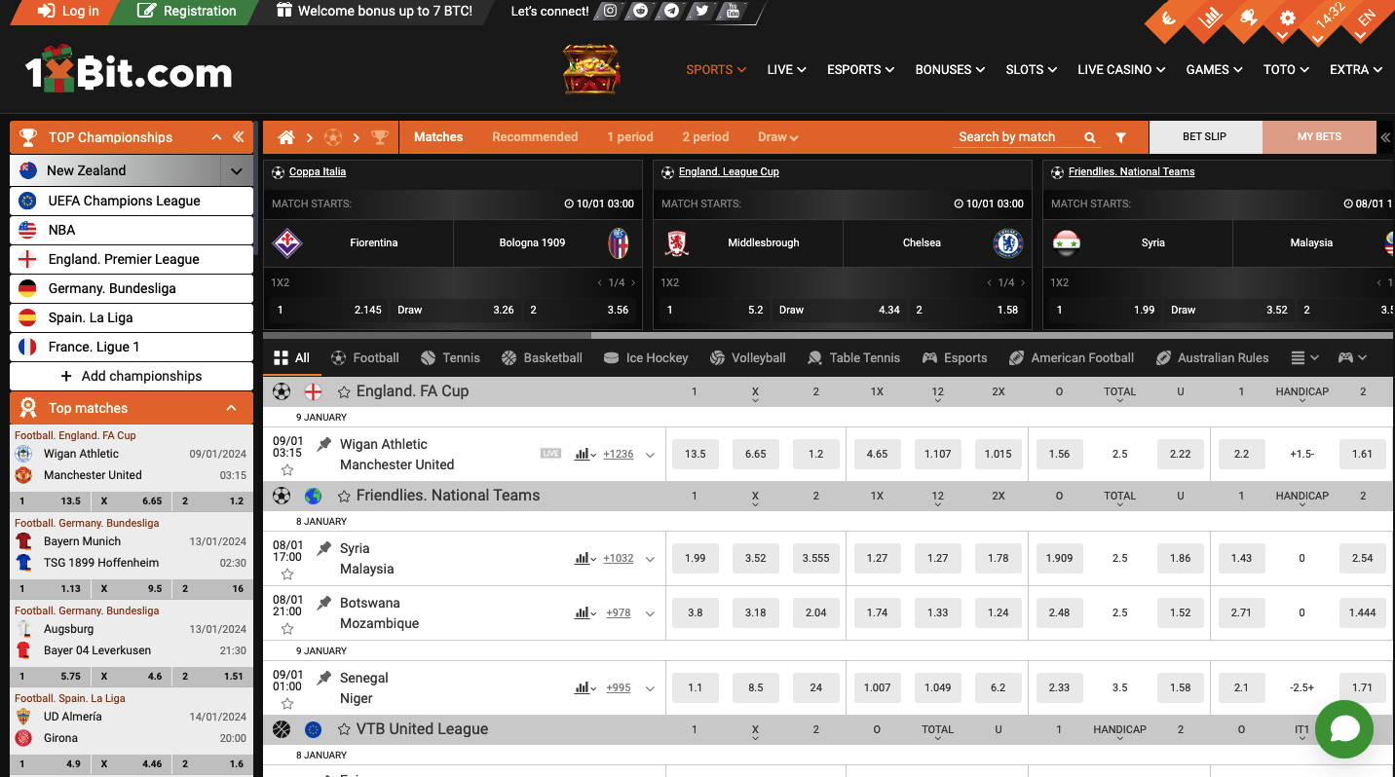Open the Twitter social link icon
Viewport: 1395px width, 777px height.
click(701, 12)
